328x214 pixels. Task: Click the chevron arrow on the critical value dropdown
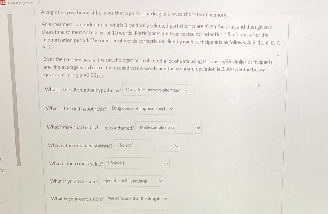point(166,163)
